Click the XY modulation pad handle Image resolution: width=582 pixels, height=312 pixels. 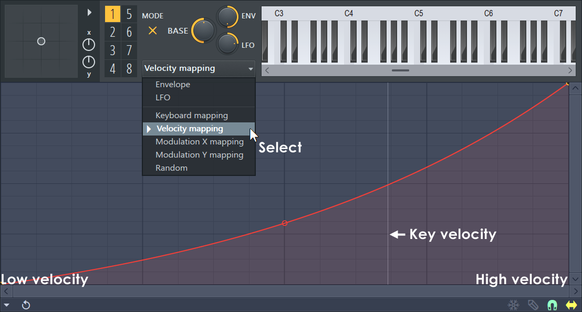click(x=41, y=41)
